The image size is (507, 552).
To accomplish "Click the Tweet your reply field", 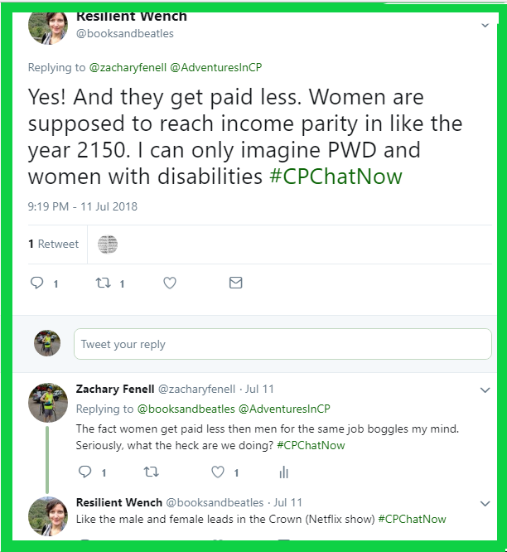I will [282, 344].
